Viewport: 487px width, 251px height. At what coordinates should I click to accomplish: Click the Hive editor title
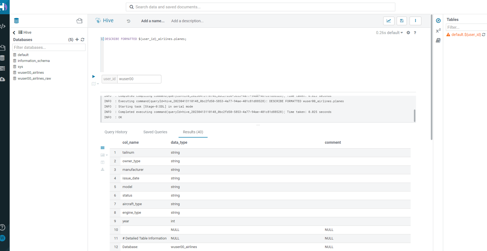tap(108, 21)
